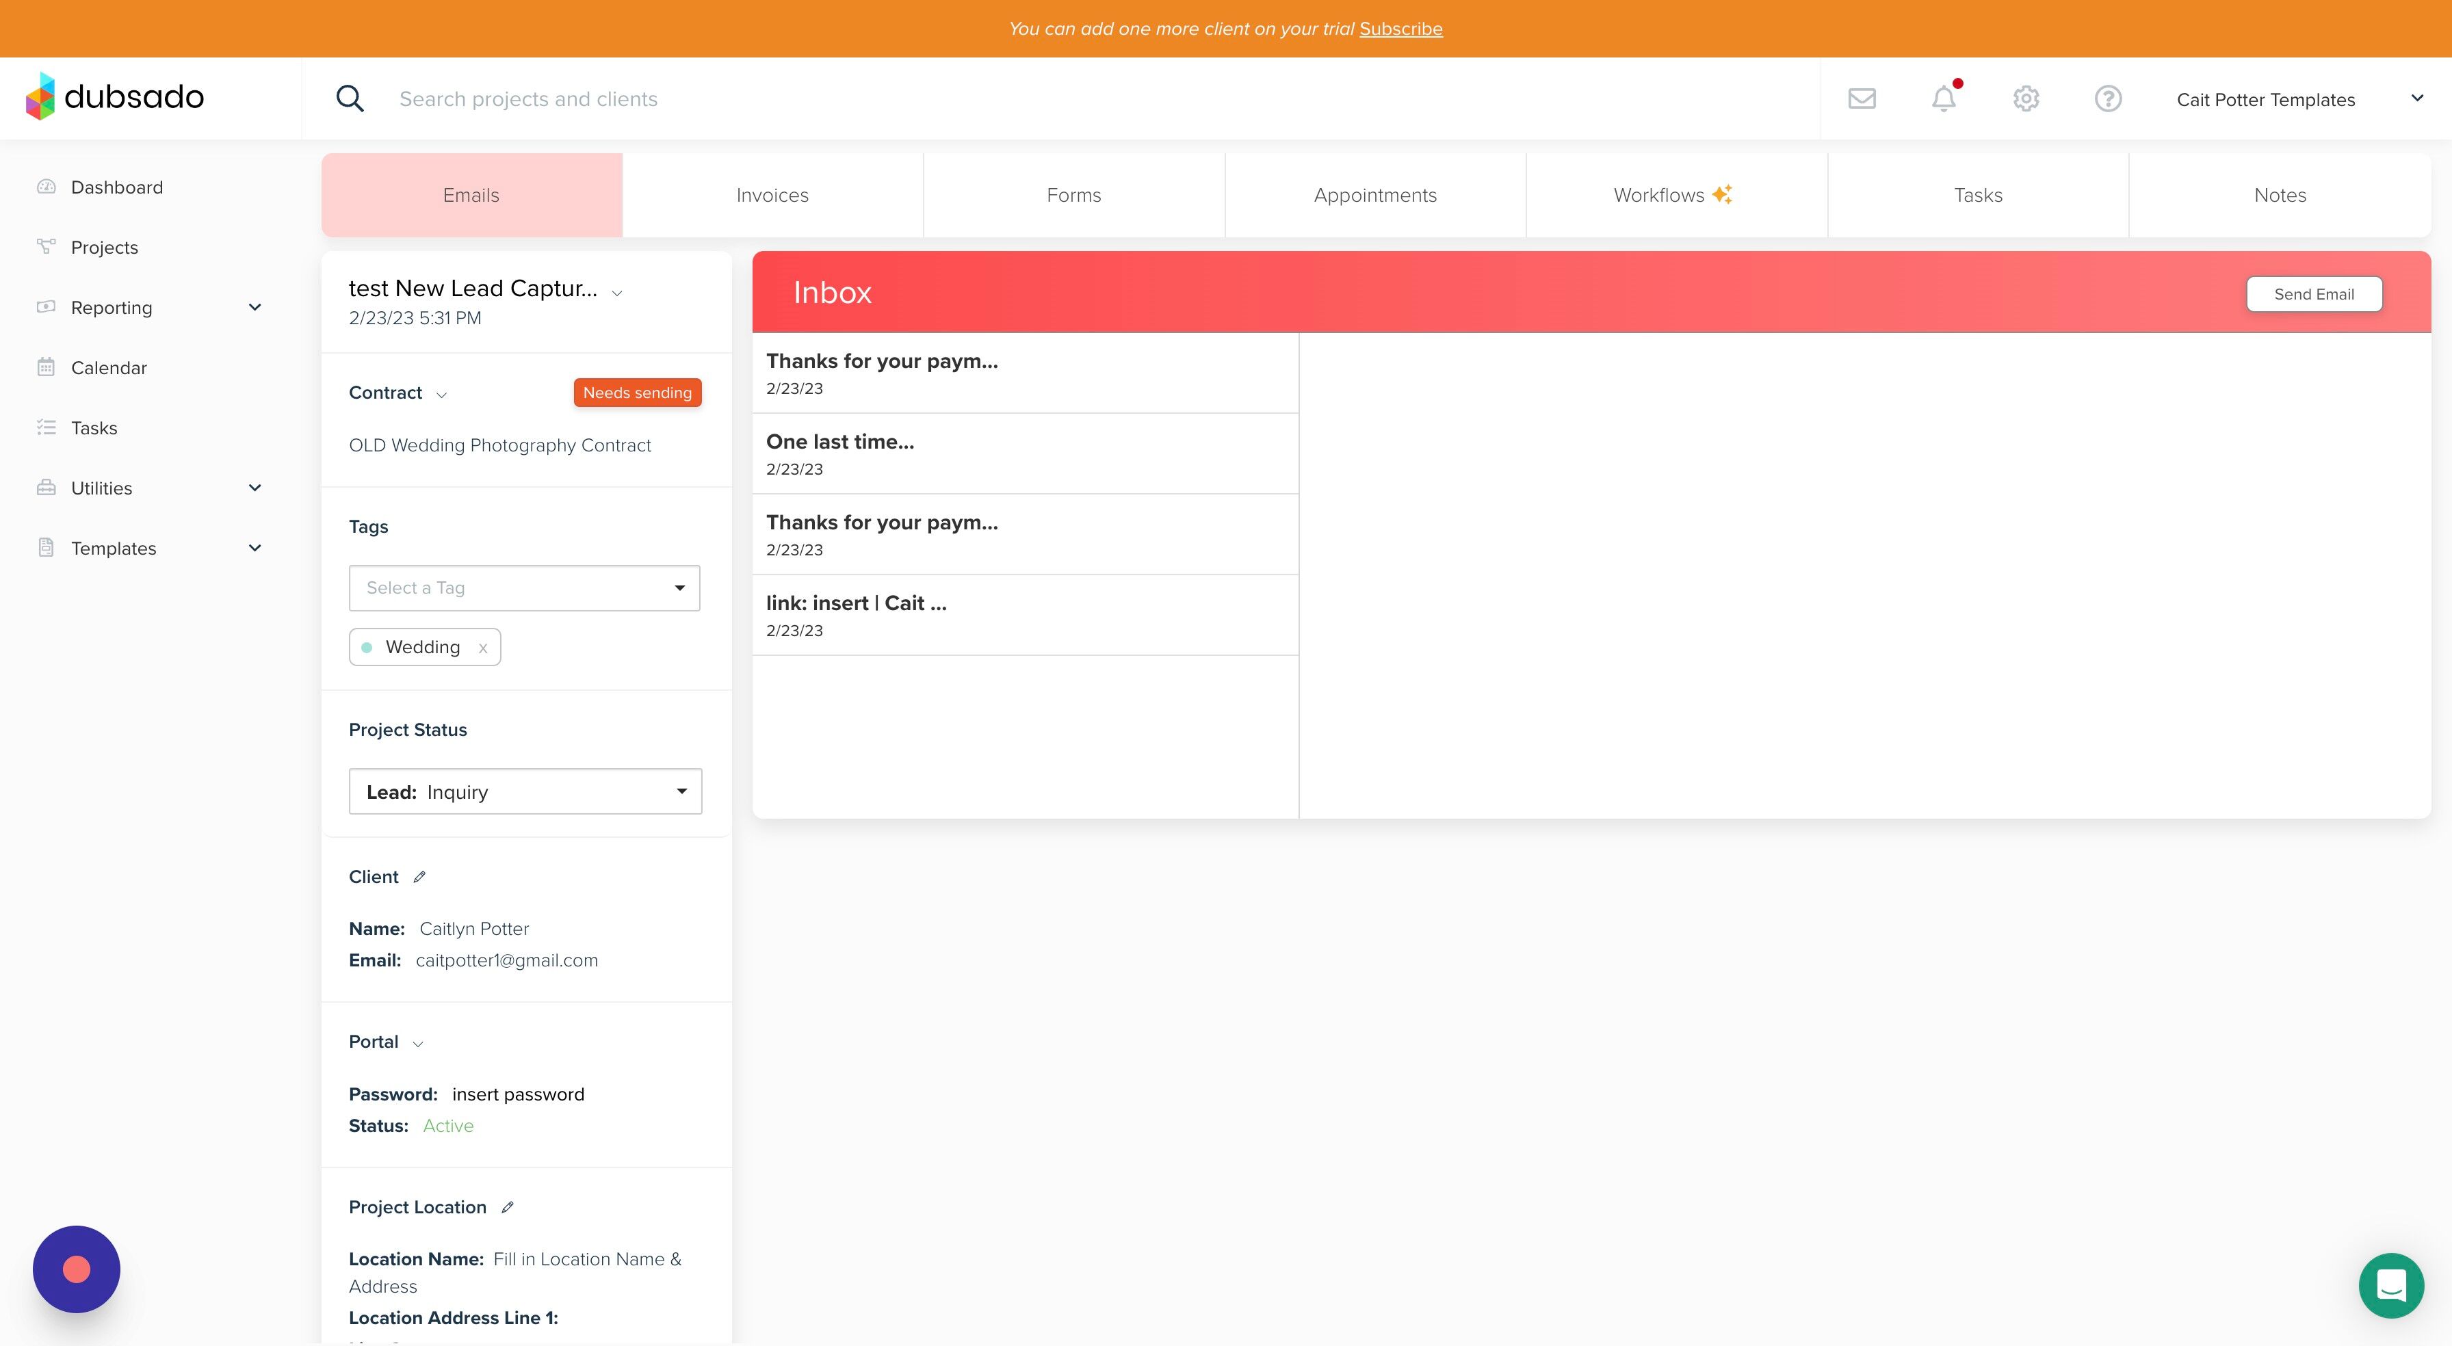Click the purple record button icon

(x=76, y=1269)
